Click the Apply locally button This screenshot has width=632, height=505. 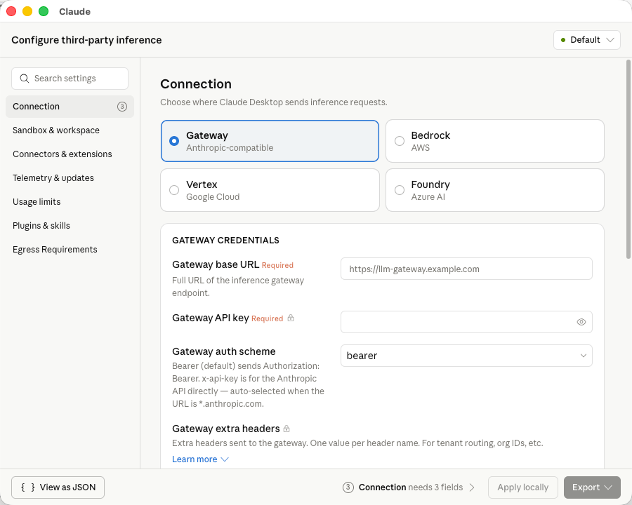(x=522, y=487)
